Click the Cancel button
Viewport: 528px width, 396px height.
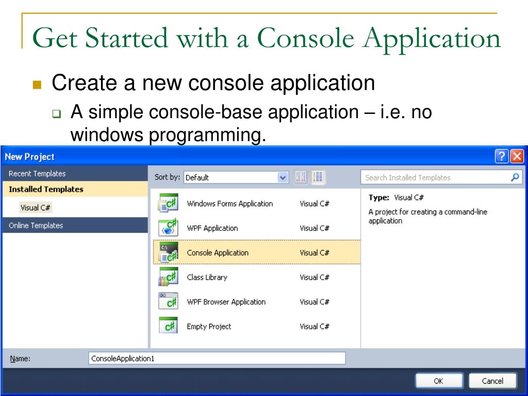coord(492,381)
